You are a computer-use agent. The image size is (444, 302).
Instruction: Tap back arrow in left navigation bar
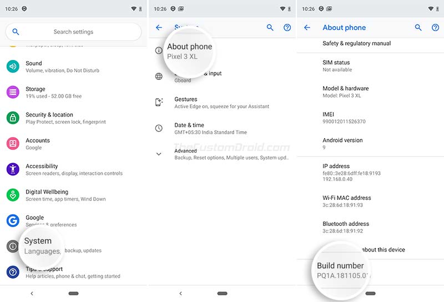click(32, 294)
